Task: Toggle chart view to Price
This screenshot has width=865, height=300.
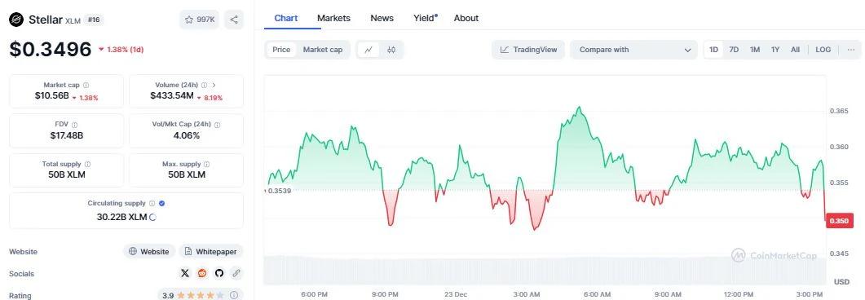Action: coord(281,50)
